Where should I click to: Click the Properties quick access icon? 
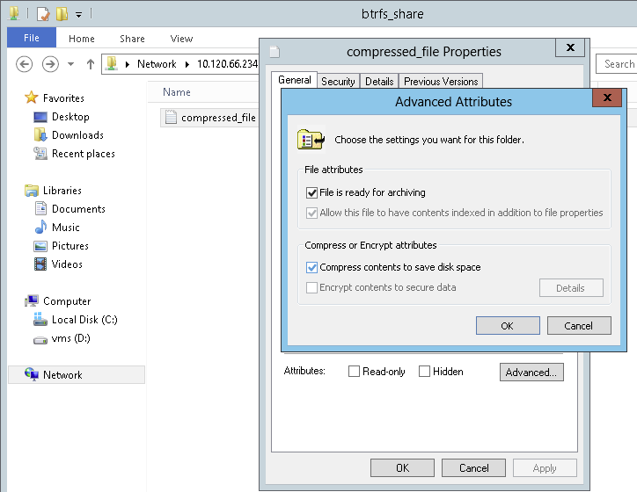43,14
